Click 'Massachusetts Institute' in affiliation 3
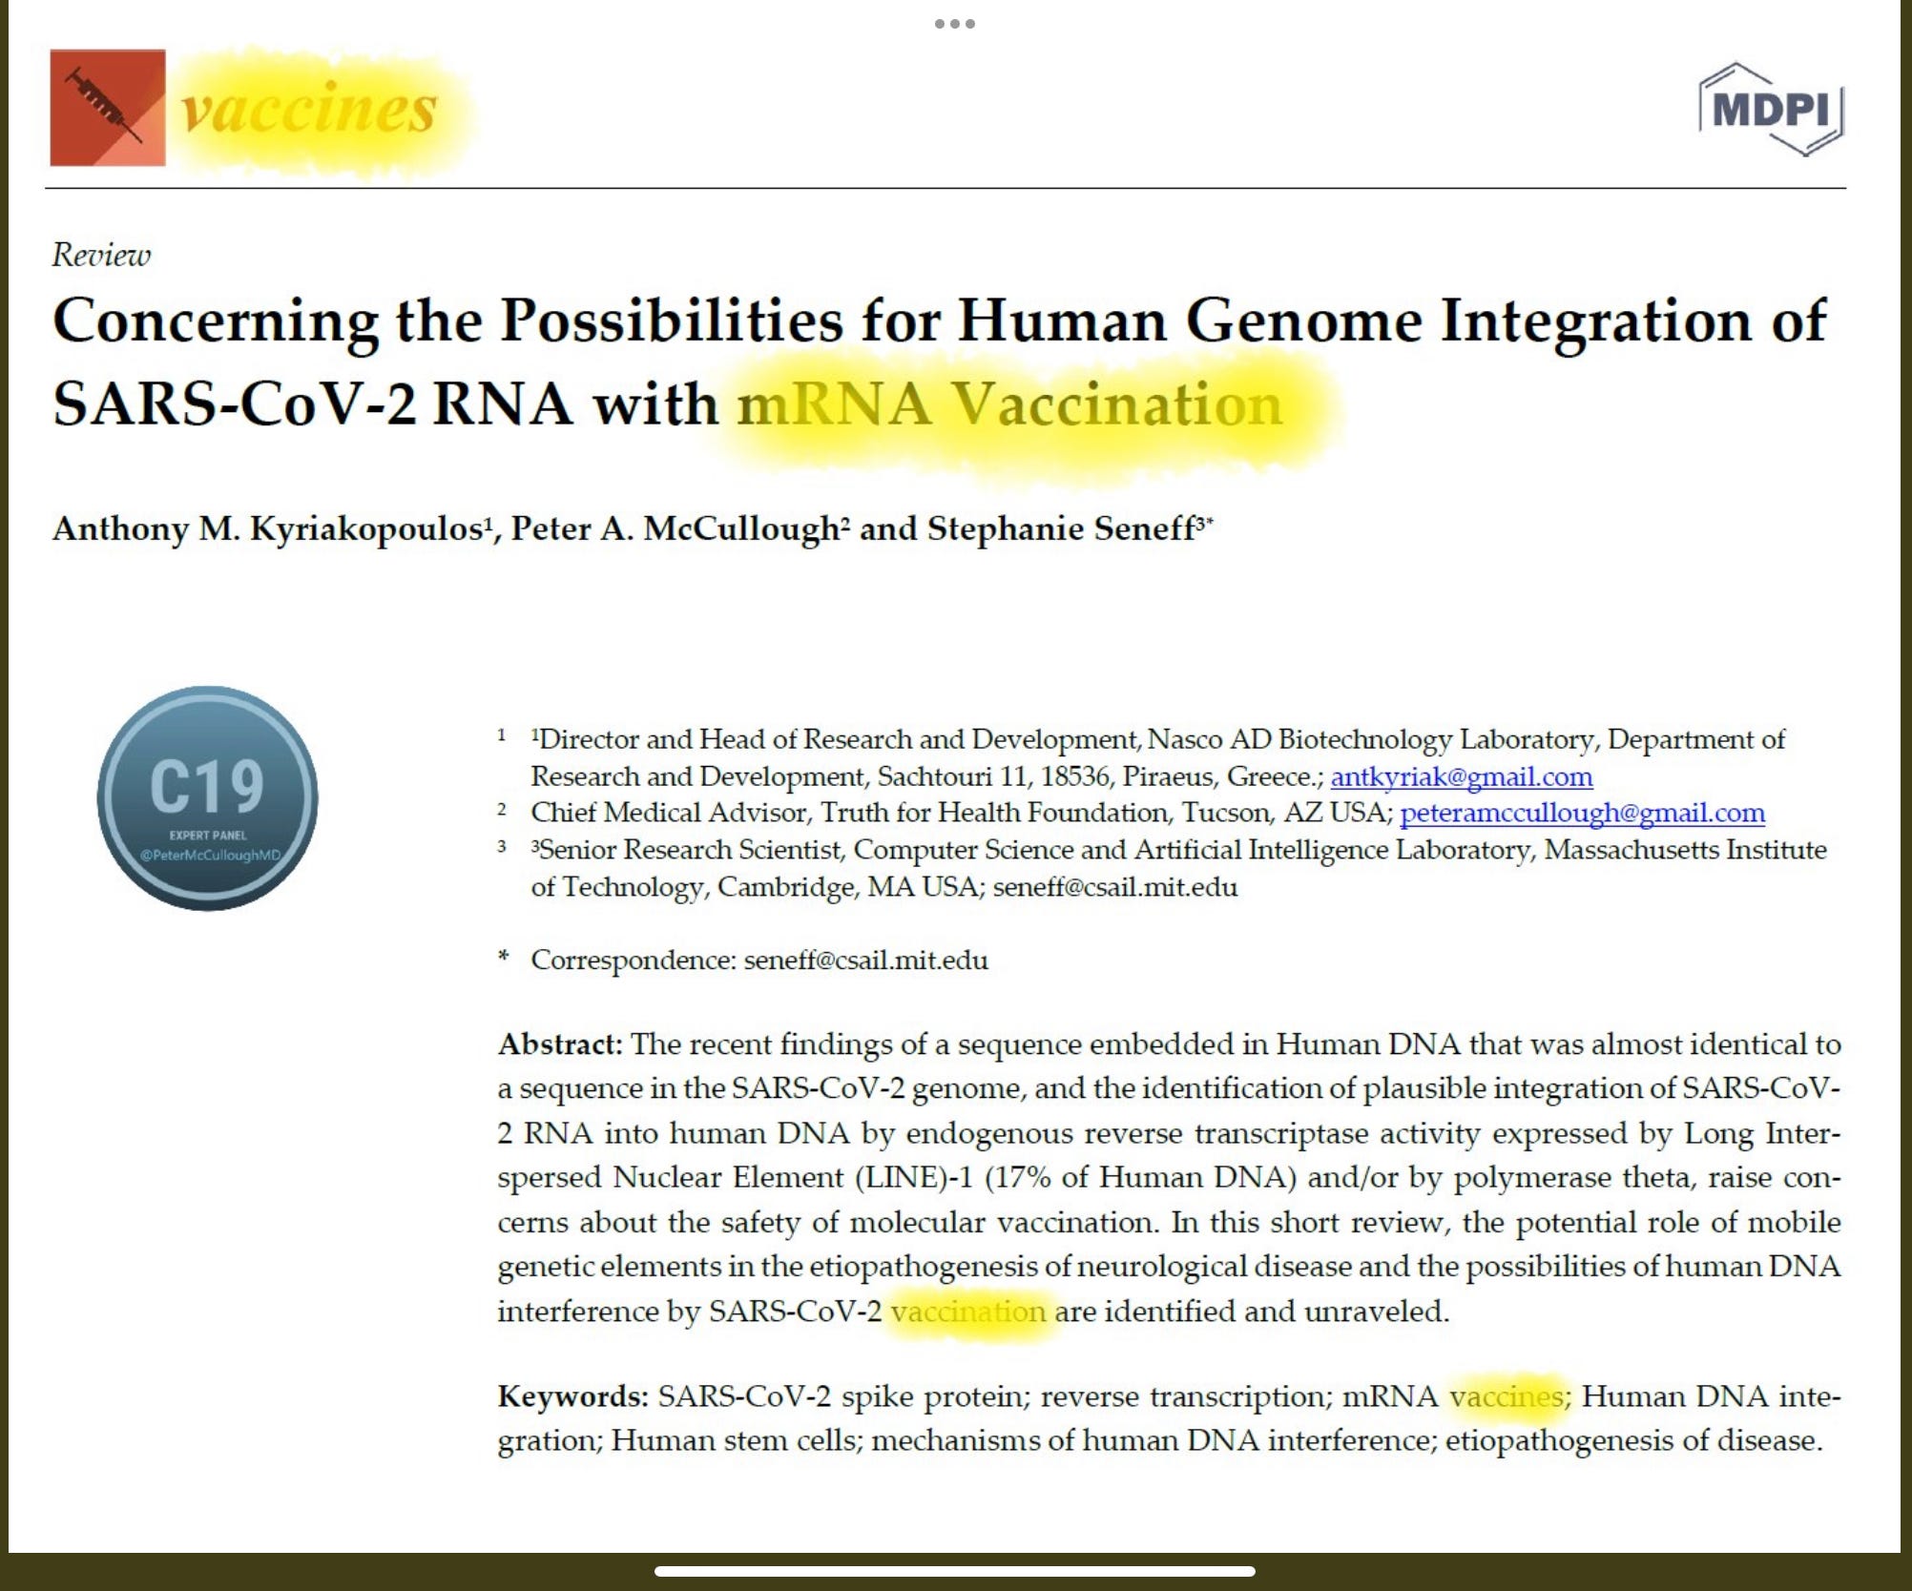Image resolution: width=1912 pixels, height=1591 pixels. click(1686, 850)
